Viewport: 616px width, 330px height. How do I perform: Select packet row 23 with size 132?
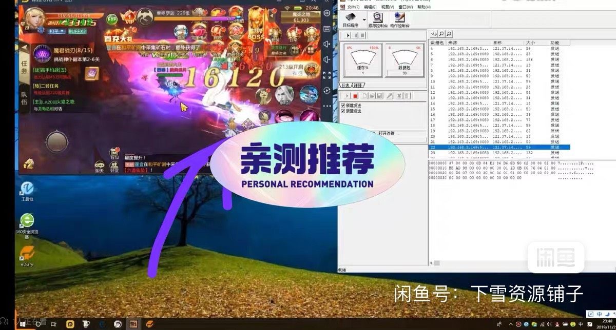click(499, 153)
